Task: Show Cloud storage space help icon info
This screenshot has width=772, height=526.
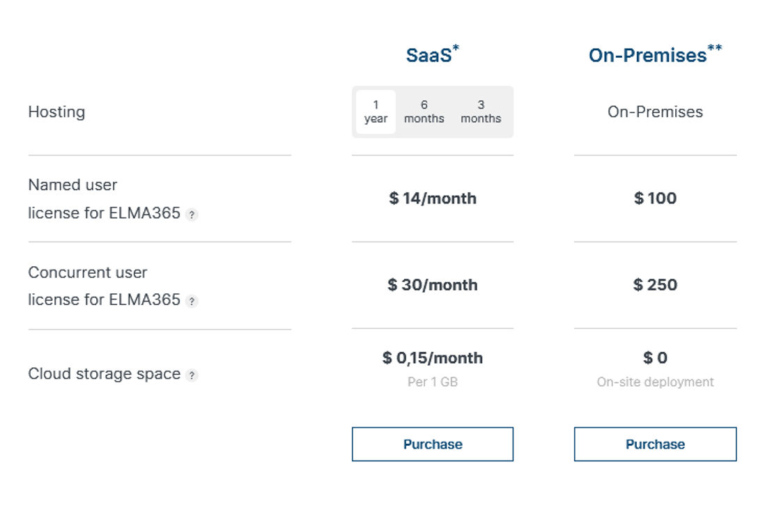Action: coord(192,375)
